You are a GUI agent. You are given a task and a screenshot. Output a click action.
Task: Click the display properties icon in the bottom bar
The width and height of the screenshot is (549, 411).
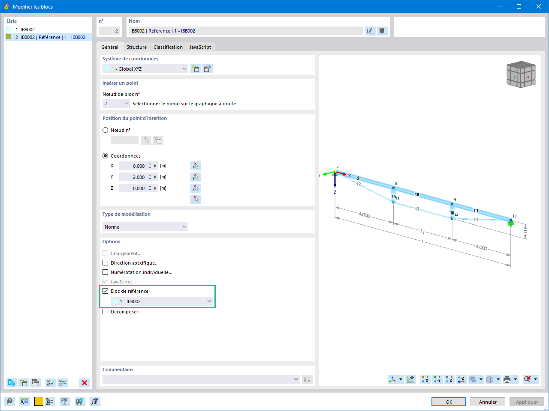(50, 402)
